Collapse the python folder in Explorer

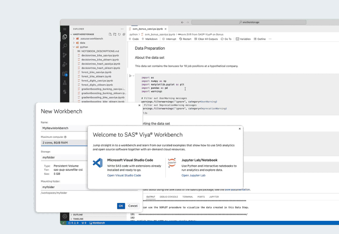pyautogui.click(x=74, y=47)
